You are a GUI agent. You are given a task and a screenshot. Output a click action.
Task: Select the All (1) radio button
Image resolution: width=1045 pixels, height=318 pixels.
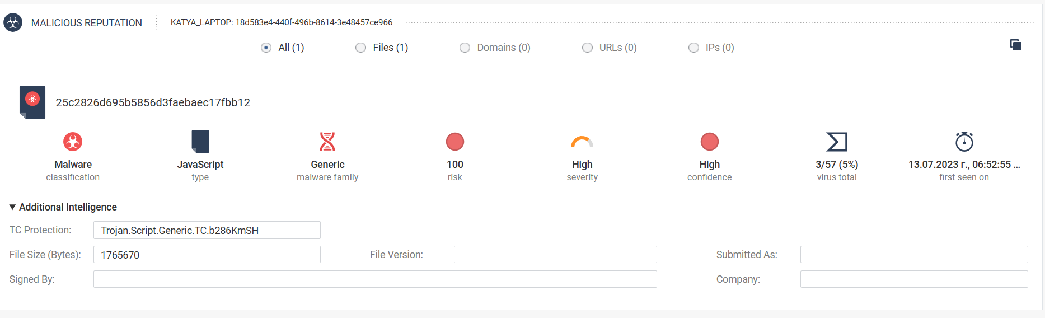pos(266,48)
